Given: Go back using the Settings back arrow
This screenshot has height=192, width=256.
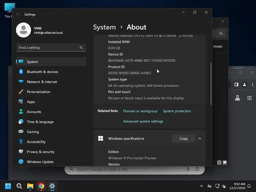Looking at the screenshot, I should point(18,14).
